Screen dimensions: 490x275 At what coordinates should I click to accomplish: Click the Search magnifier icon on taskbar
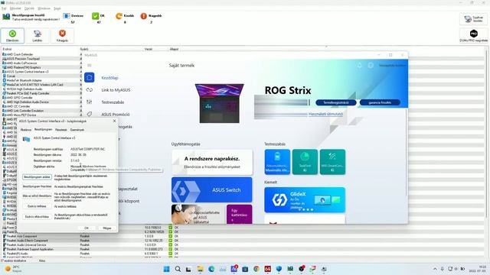point(178,269)
